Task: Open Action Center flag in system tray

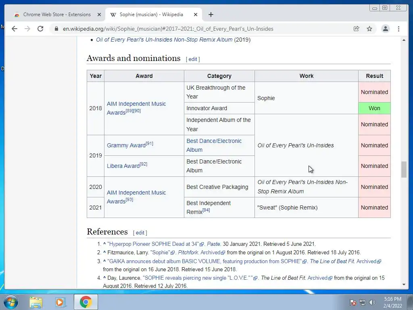Action: [x=353, y=302]
